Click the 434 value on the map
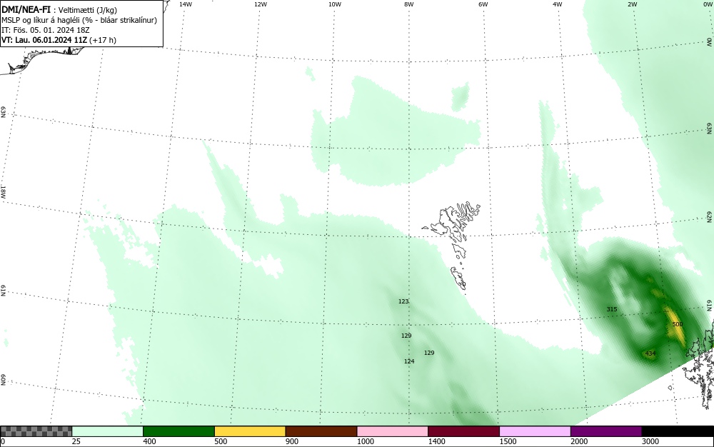 coord(650,353)
